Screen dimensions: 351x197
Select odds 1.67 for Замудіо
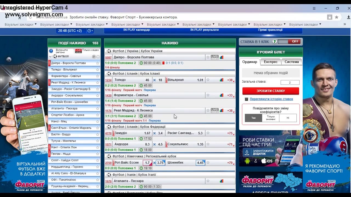[147, 133]
